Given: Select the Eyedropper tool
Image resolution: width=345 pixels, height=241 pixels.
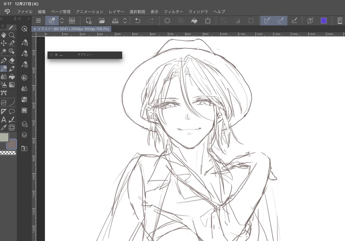Looking at the screenshot, I should coord(4,127).
